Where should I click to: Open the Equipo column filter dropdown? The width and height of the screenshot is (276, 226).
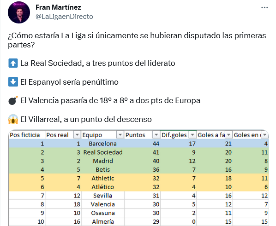pyautogui.click(x=120, y=135)
